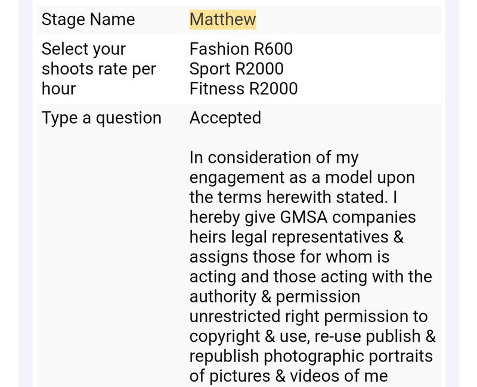Click the Sport R2000 rate entry
This screenshot has width=477, height=387.
point(236,68)
